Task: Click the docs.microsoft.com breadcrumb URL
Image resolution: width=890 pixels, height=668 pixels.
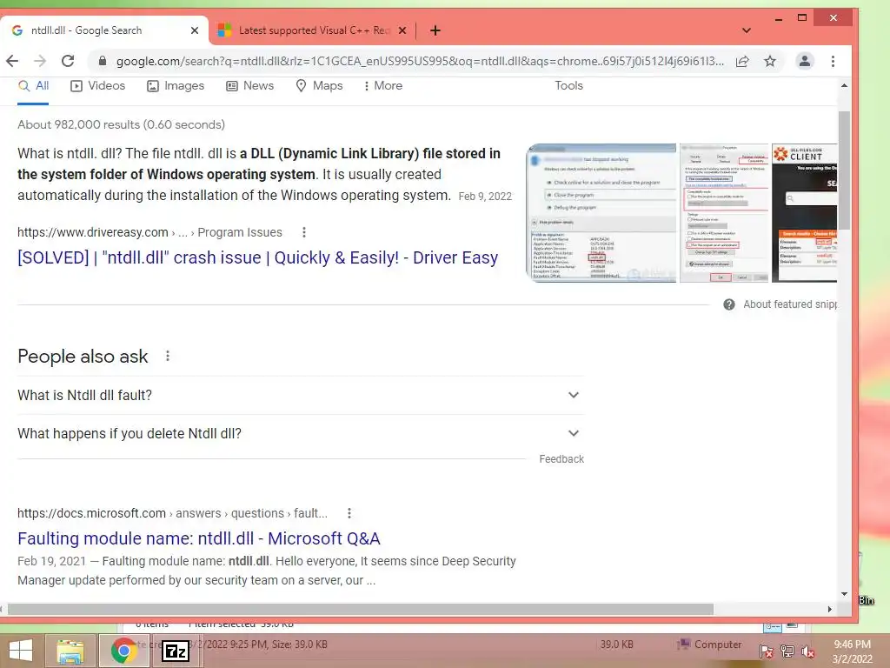Action: tap(172, 513)
